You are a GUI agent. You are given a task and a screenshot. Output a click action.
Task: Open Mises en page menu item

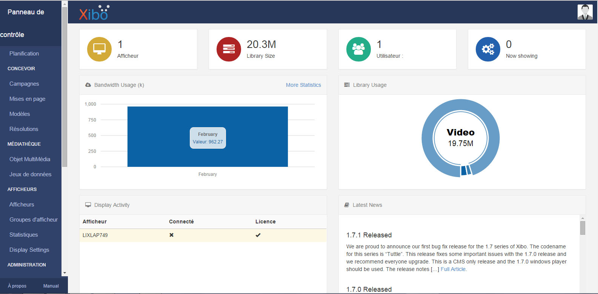tap(27, 99)
